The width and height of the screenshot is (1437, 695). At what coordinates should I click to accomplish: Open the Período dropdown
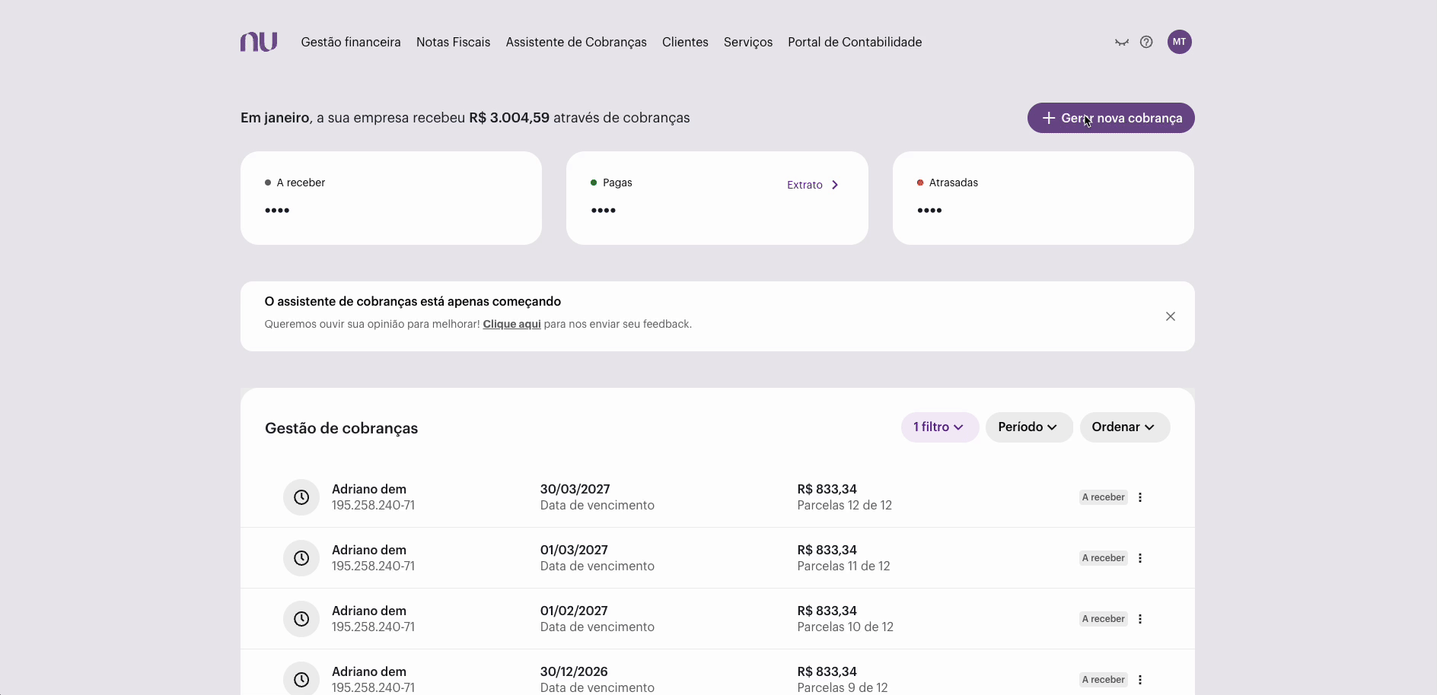coord(1028,427)
